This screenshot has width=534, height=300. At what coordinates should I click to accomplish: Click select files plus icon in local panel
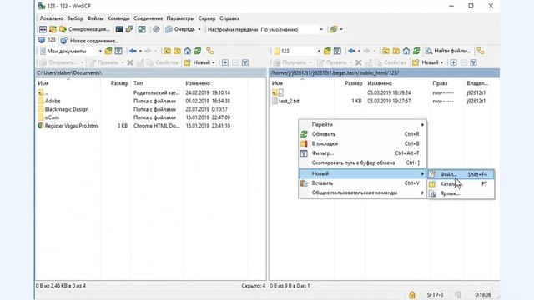pyautogui.click(x=225, y=62)
